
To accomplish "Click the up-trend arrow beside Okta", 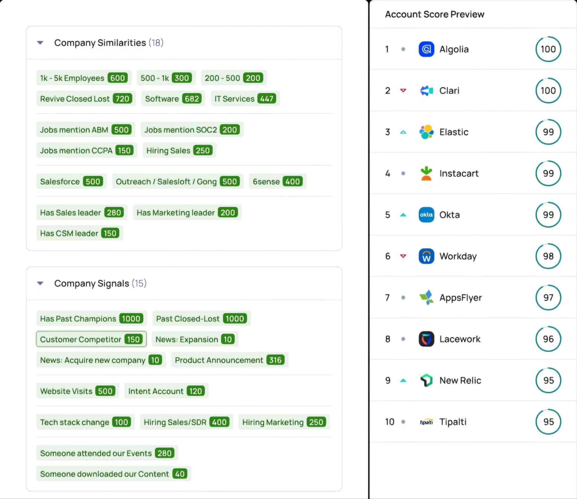I will 403,215.
